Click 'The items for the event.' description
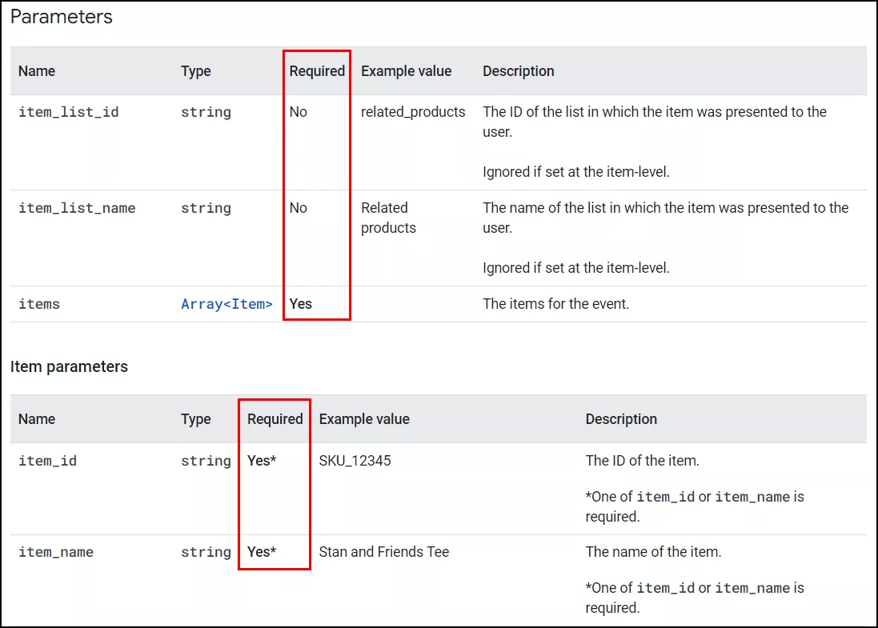Screen dimensions: 878x628 (x=556, y=304)
